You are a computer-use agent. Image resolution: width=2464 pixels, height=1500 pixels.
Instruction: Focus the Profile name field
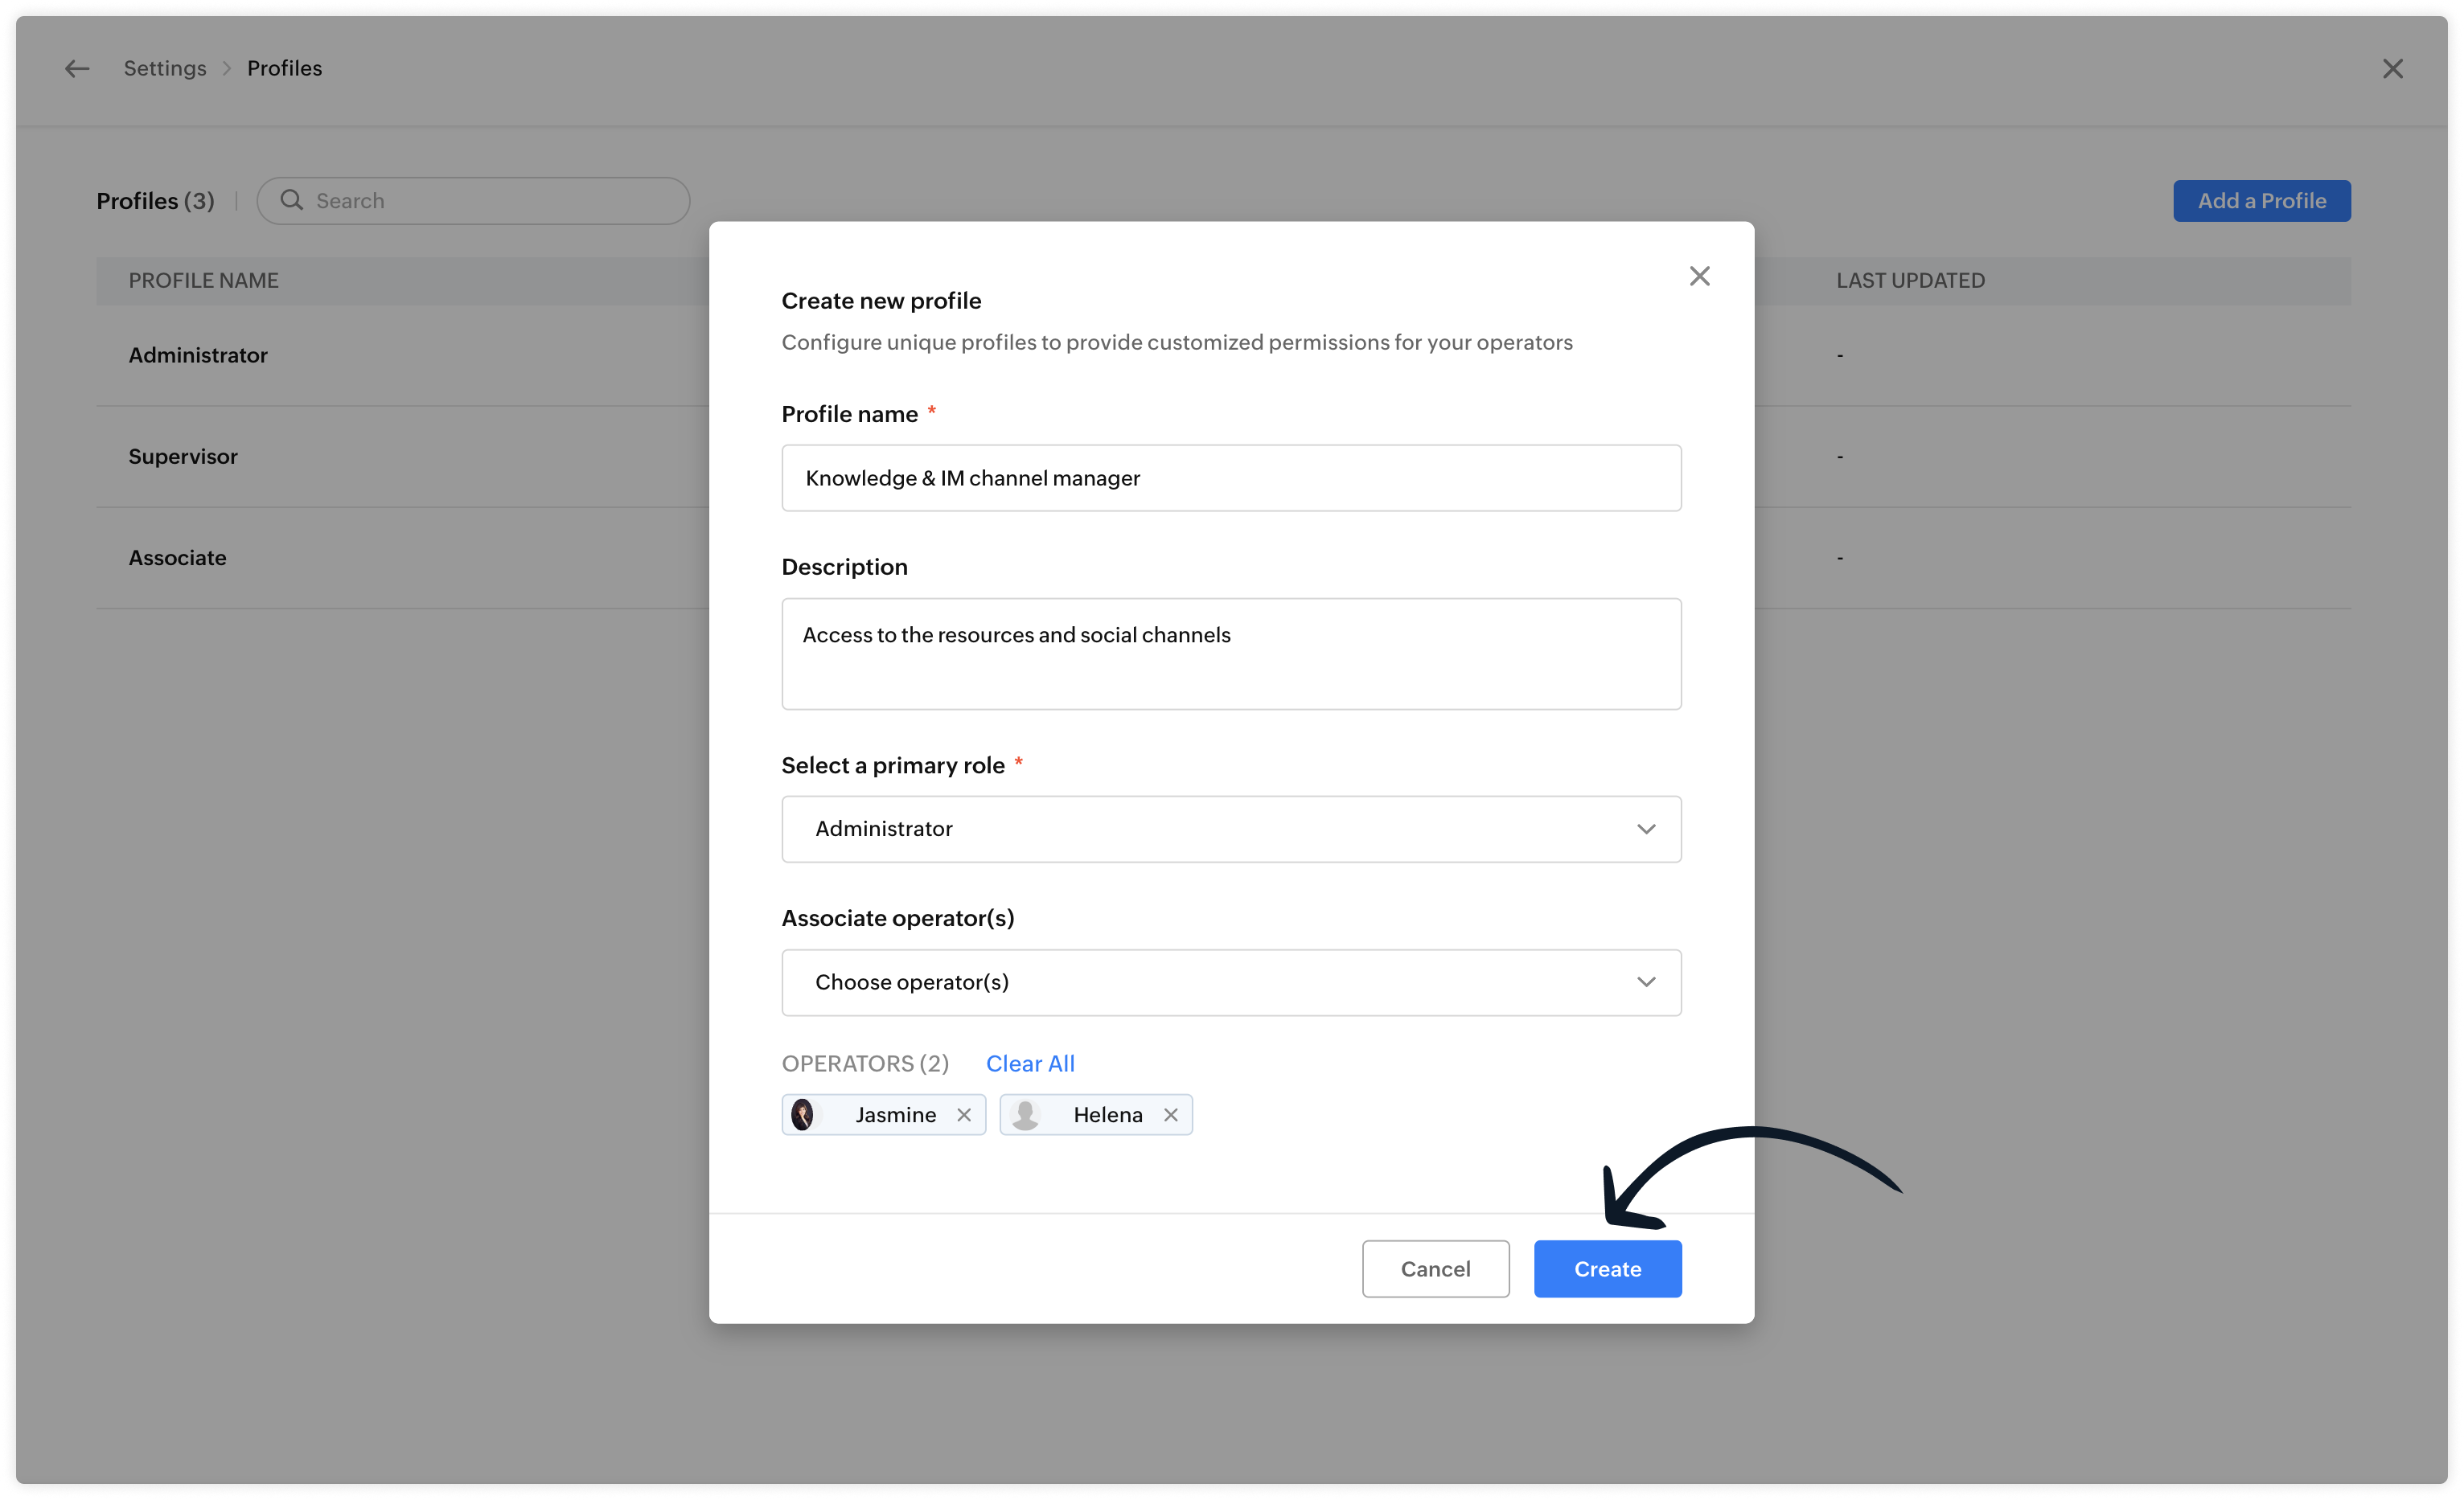[1230, 477]
